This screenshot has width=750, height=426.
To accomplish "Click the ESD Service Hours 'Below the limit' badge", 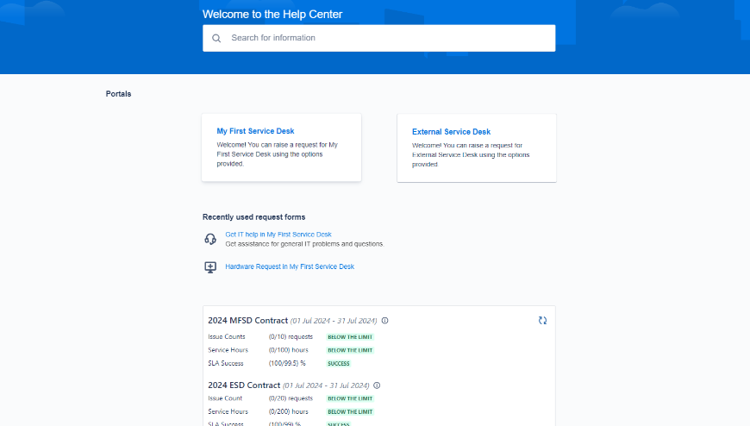I will [x=350, y=412].
